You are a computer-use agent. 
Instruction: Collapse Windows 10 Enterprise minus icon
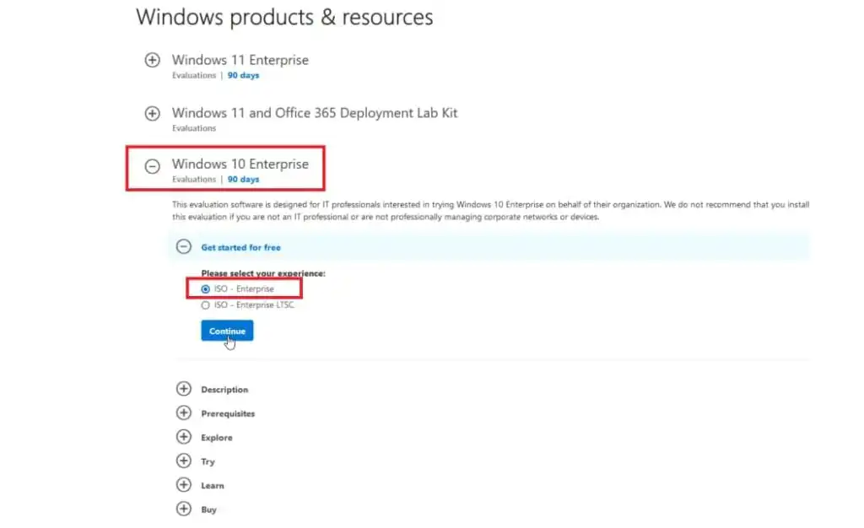pos(152,165)
